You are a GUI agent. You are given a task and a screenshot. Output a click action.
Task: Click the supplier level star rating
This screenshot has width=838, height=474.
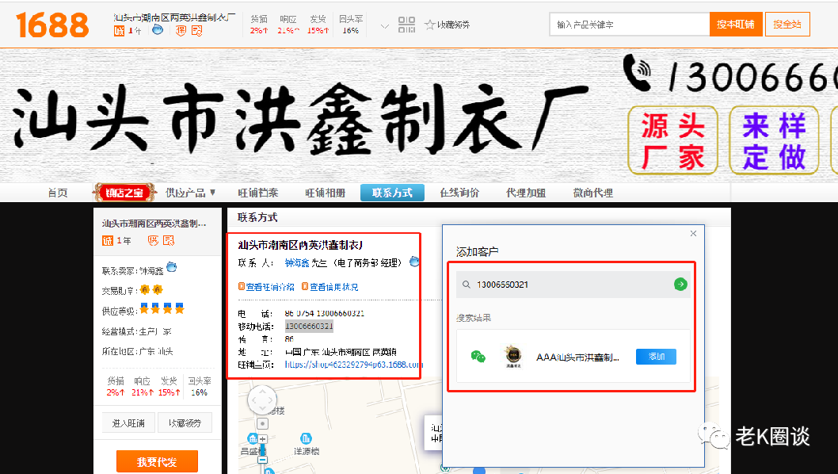[162, 308]
